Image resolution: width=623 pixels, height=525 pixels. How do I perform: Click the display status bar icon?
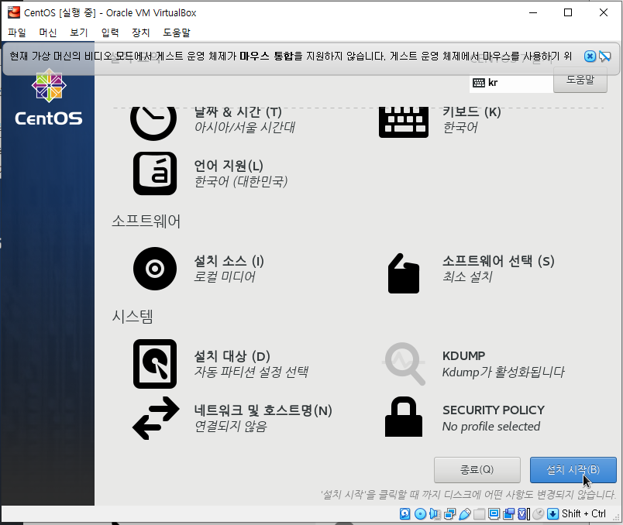tap(494, 514)
